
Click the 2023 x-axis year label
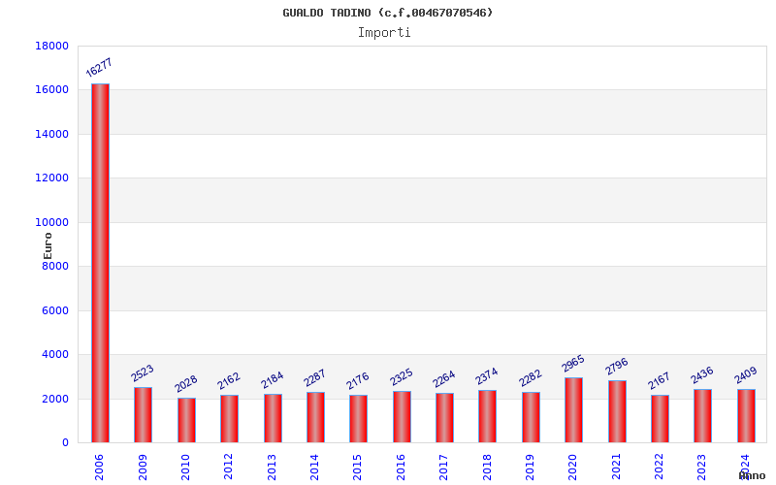(701, 468)
